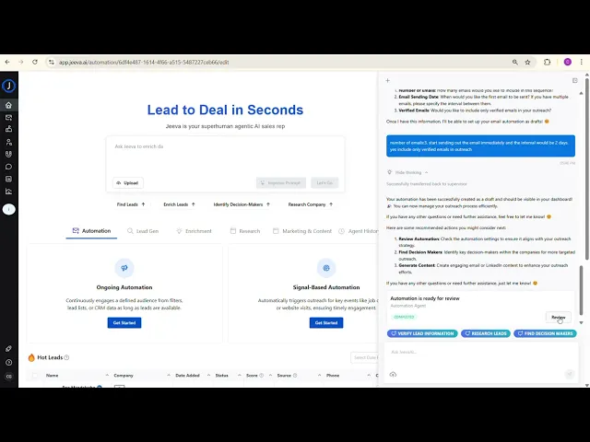Click the Find Leads prompt shortcut

click(131, 204)
